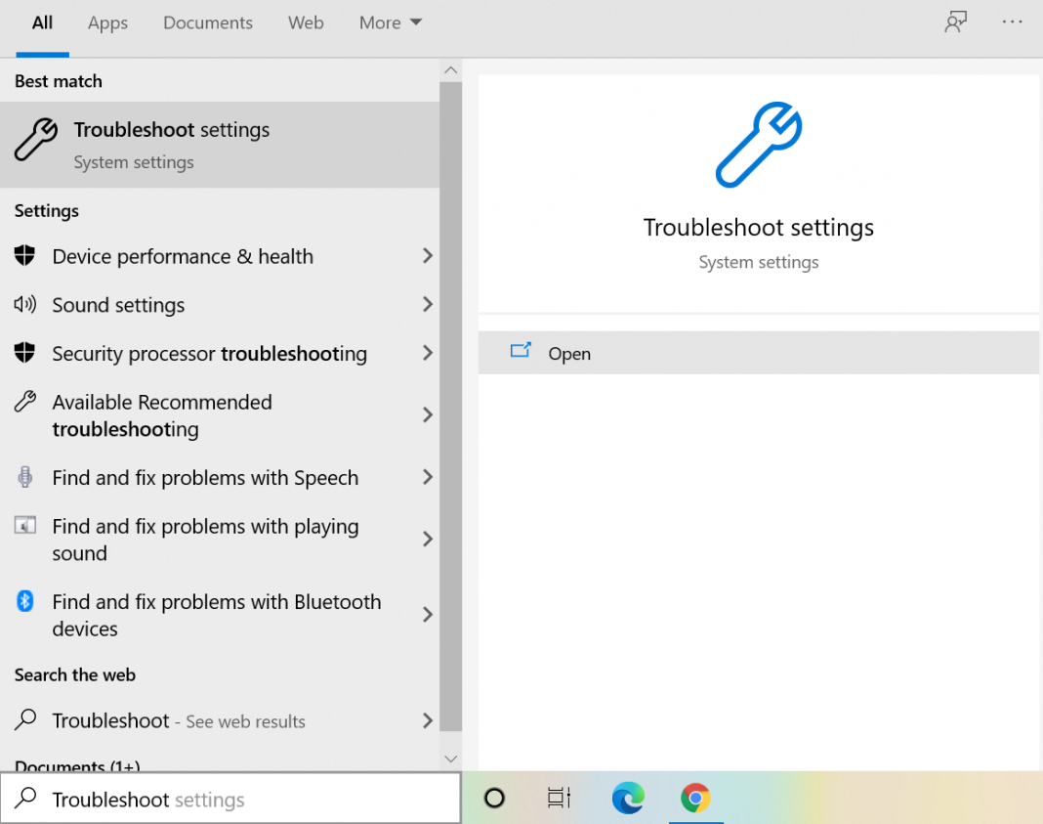
Task: Click the scroll-up arrow on results scrollbar
Action: pyautogui.click(x=450, y=69)
